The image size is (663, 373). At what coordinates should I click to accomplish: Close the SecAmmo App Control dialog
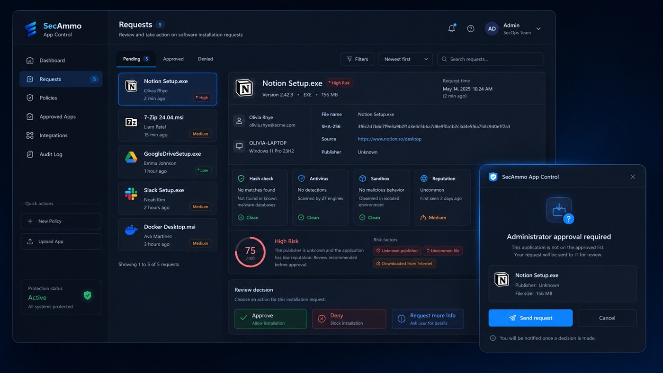point(633,177)
